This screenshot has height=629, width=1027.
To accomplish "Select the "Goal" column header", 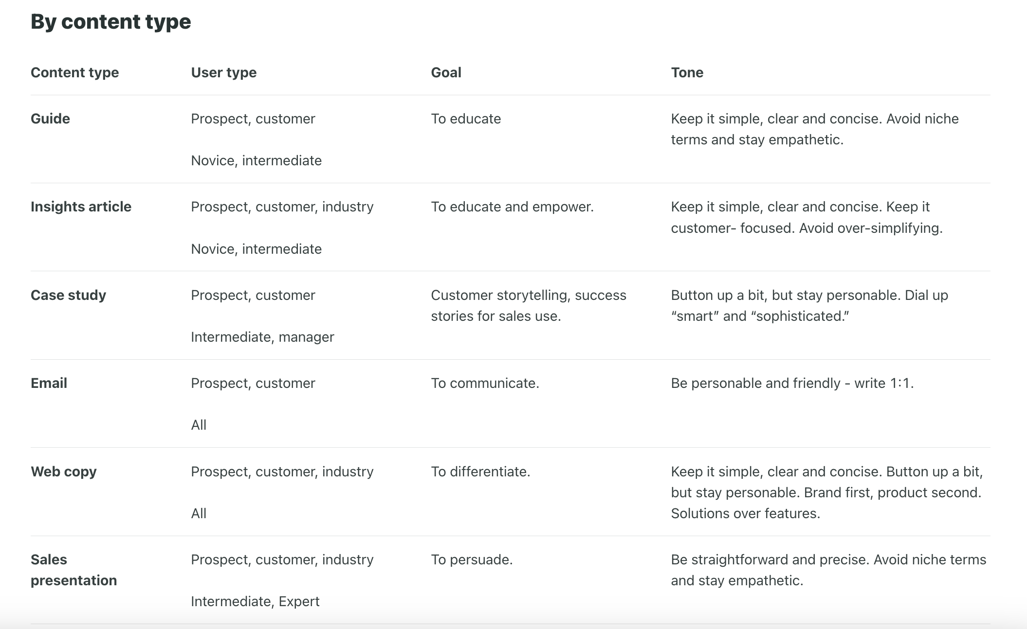I will click(446, 72).
